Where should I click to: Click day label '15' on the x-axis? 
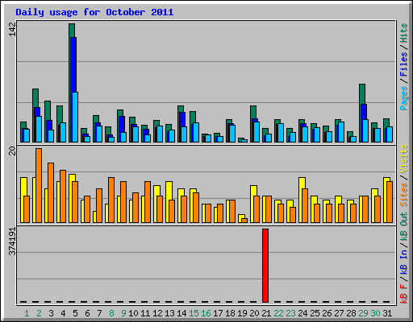click(194, 313)
